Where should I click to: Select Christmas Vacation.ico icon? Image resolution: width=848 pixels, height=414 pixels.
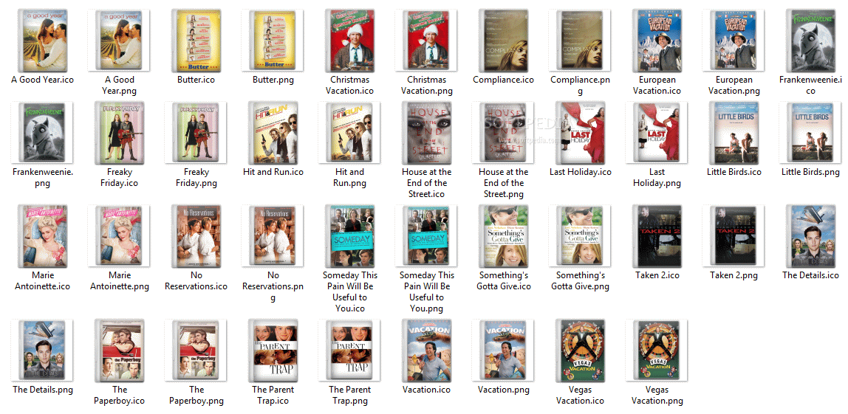pyautogui.click(x=350, y=40)
